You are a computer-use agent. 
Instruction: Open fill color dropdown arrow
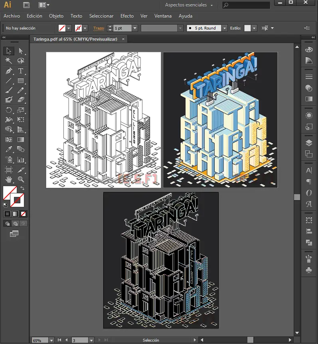click(x=69, y=28)
